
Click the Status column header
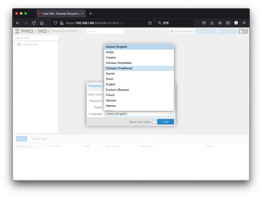pos(226,146)
